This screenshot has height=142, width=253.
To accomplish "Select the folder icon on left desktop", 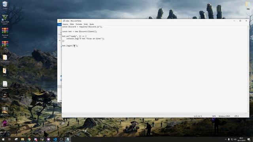I will tap(5, 59).
